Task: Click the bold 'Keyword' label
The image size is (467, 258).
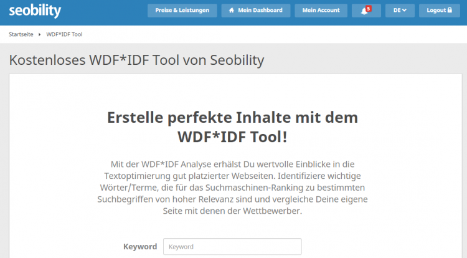Action: click(140, 247)
